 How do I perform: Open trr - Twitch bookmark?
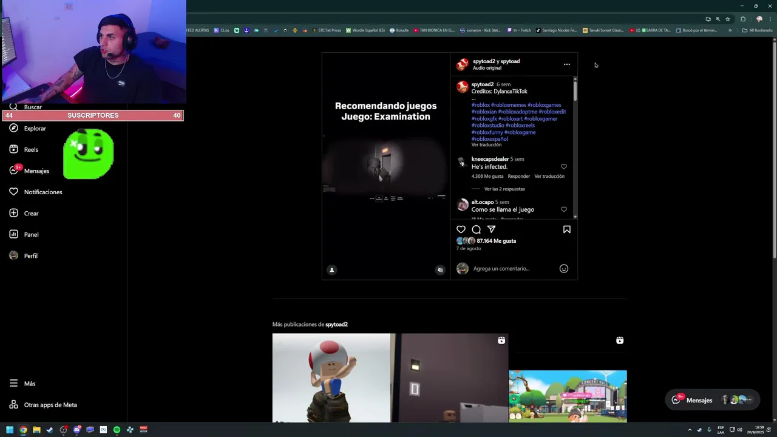(x=519, y=30)
